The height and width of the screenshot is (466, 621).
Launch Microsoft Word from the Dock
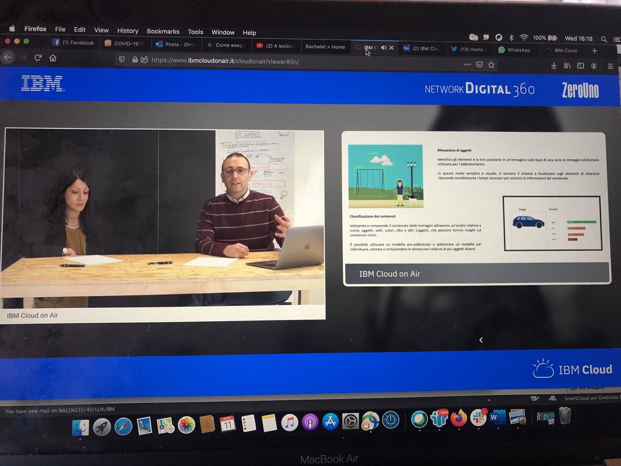pos(498,422)
